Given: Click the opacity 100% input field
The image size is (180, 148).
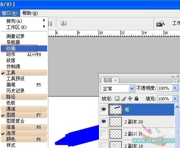Looking at the screenshot, I should [164, 88].
